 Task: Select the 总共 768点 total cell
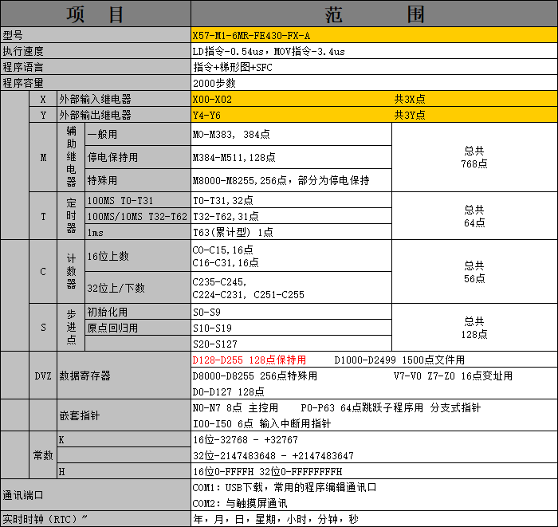coord(474,157)
